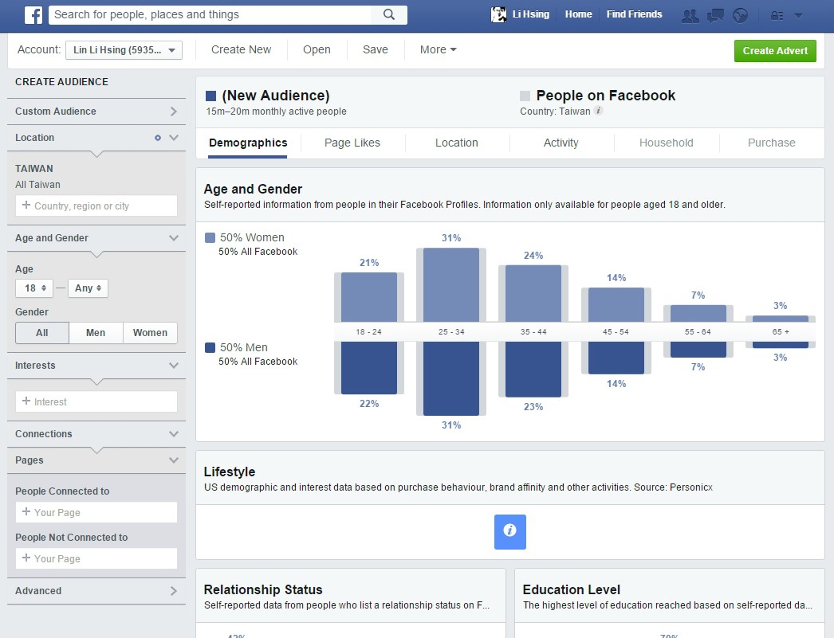
Task: Open the minimum age 18 dropdown
Action: coord(34,288)
